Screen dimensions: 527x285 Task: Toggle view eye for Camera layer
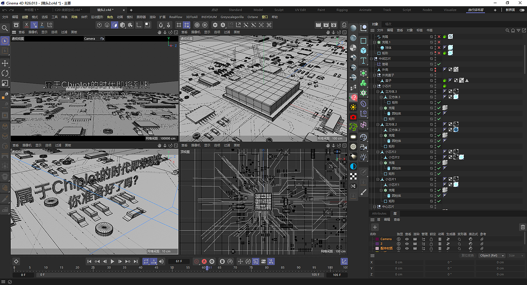(407, 239)
